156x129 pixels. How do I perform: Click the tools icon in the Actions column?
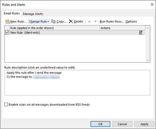[x=141, y=33]
